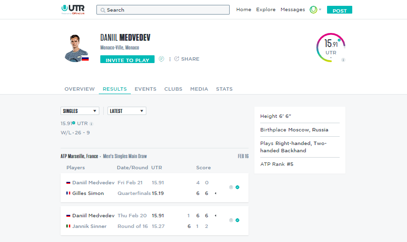Select the RESULTS tab
Image resolution: width=407 pixels, height=242 pixels.
115,89
